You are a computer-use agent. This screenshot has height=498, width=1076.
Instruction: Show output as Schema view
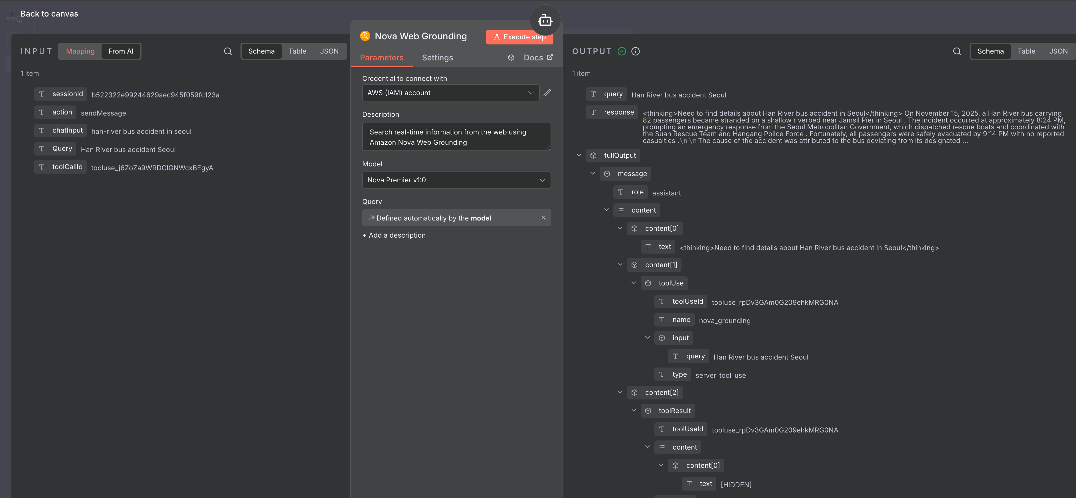click(990, 51)
